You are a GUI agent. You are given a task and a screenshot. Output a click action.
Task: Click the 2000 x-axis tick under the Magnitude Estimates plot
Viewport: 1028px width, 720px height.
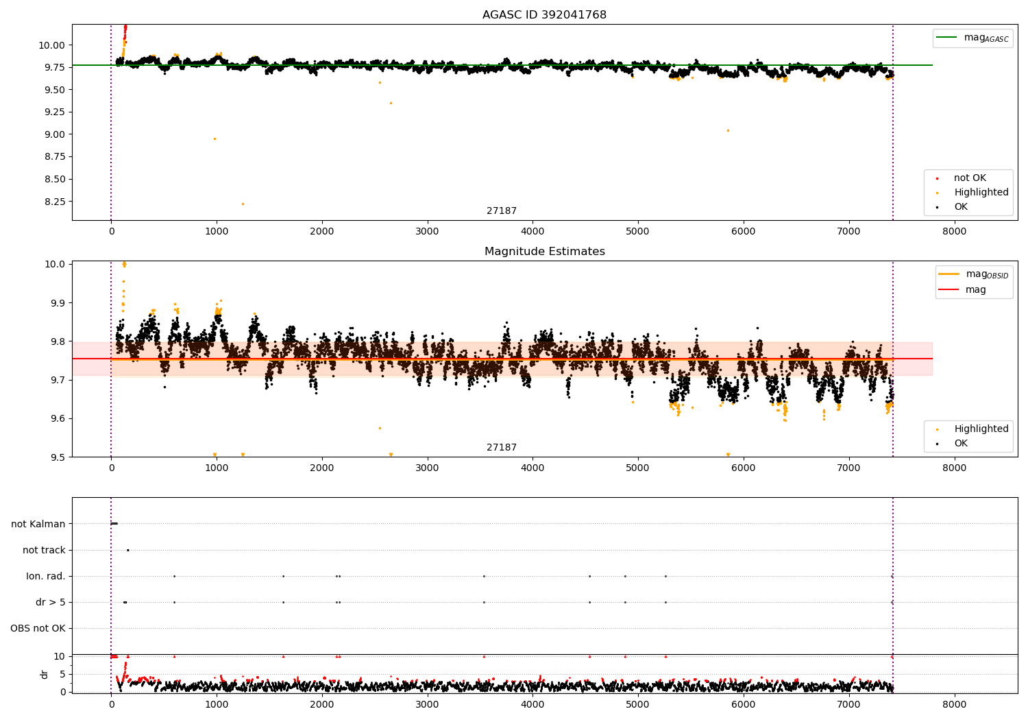pos(322,468)
